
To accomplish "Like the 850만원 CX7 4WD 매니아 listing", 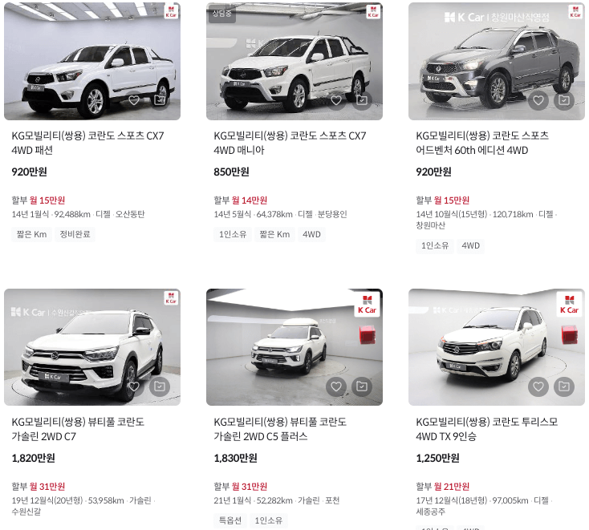I will 336,100.
